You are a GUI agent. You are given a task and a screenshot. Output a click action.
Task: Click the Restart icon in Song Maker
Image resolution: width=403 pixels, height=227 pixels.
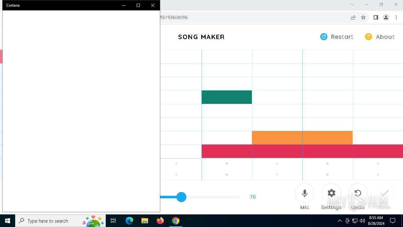pos(324,37)
